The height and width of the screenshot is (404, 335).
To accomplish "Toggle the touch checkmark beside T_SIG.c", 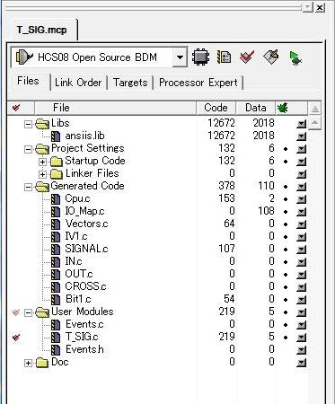I will (16, 338).
